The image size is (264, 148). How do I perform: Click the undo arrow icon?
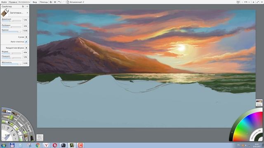pyautogui.click(x=59, y=2)
